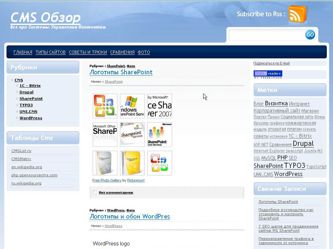Open the TYPO3 category in Рубрики
The width and height of the screenshot is (333, 249).
tap(26, 105)
